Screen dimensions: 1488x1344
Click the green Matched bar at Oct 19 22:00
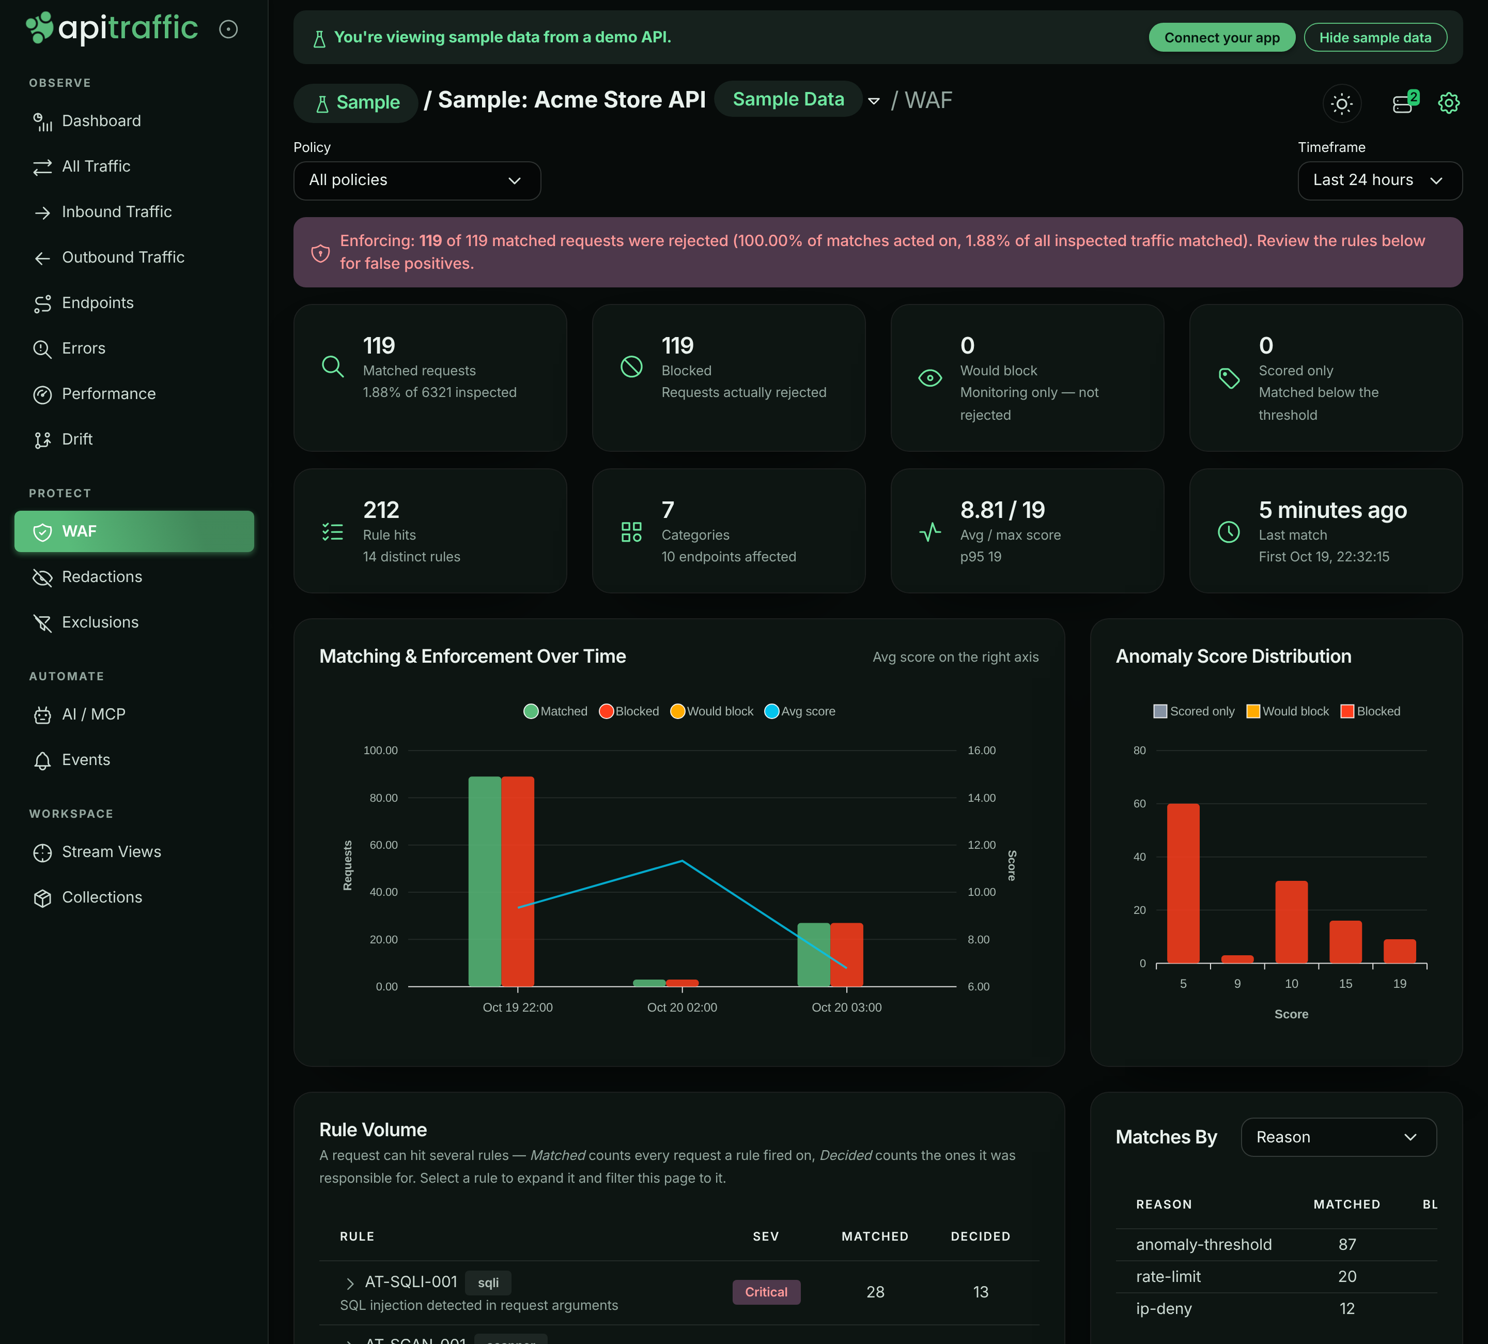coord(485,881)
